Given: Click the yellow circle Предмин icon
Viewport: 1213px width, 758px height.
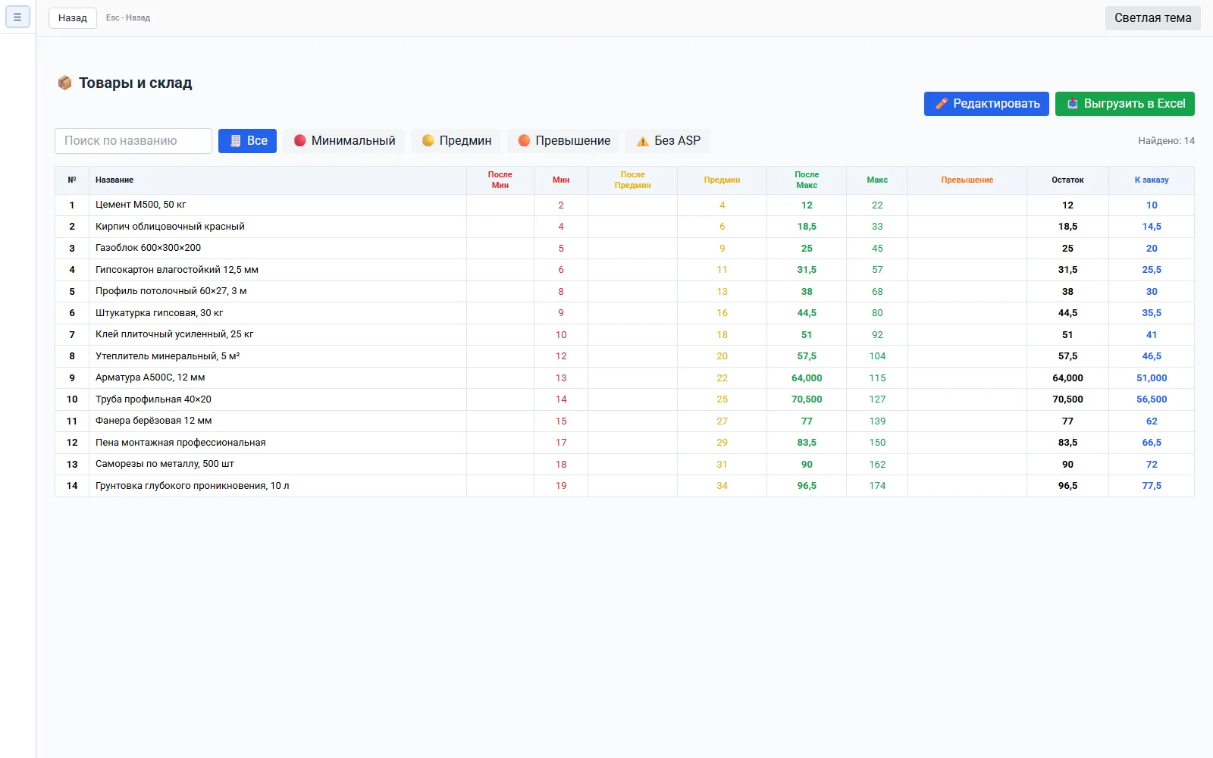Looking at the screenshot, I should (428, 140).
